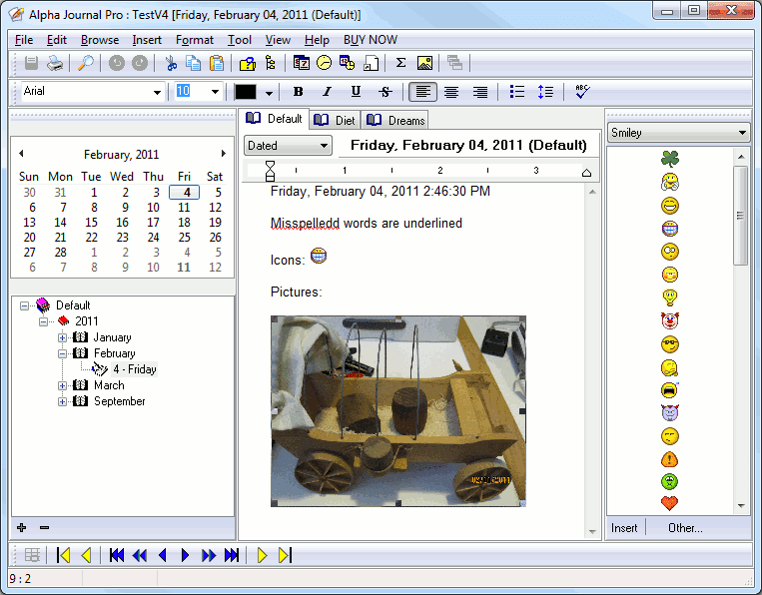Click the magnifier search icon
Image resolution: width=762 pixels, height=595 pixels.
pos(86,63)
